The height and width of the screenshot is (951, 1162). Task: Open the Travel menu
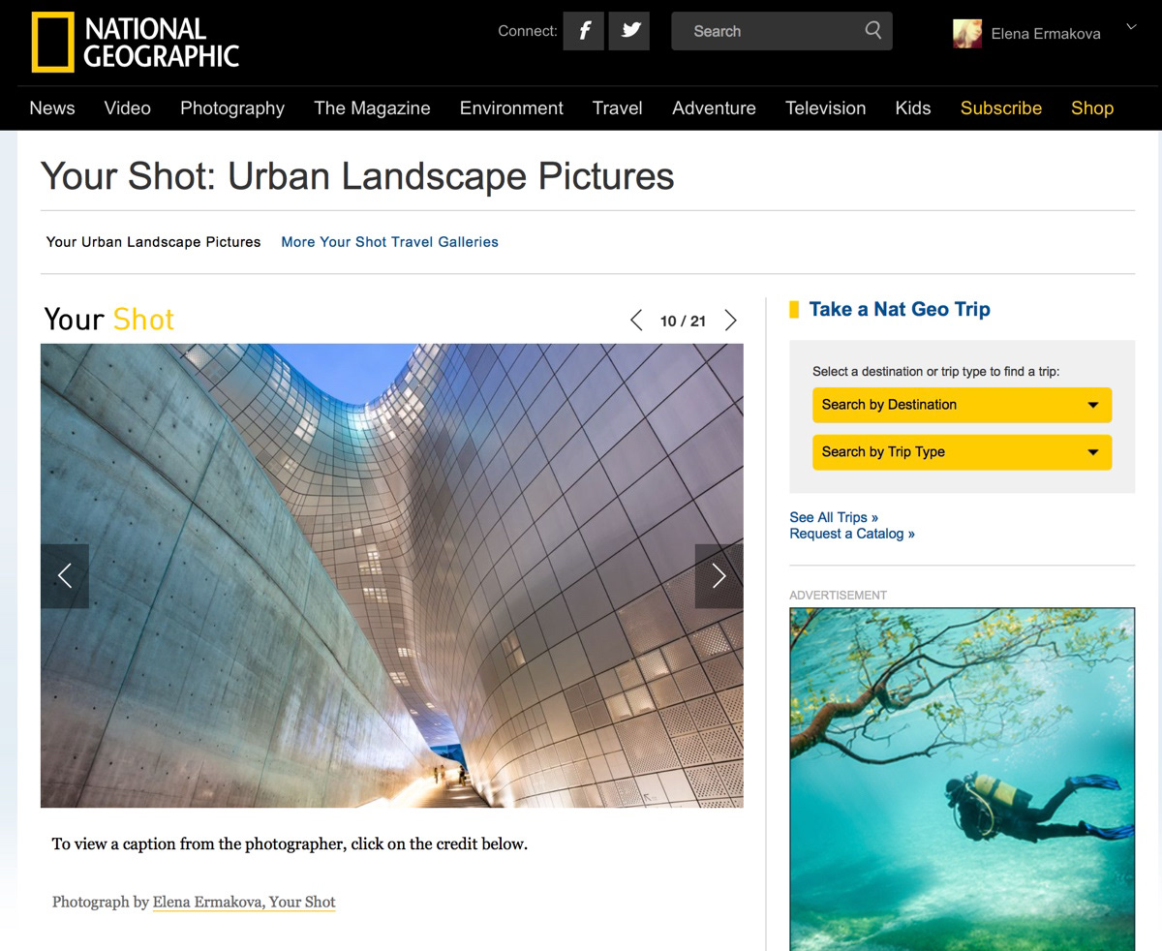(x=618, y=108)
